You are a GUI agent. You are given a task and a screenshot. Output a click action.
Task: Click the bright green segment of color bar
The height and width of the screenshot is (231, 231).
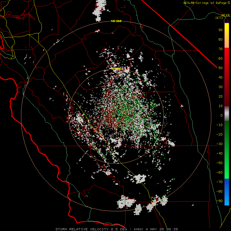click(x=227, y=171)
